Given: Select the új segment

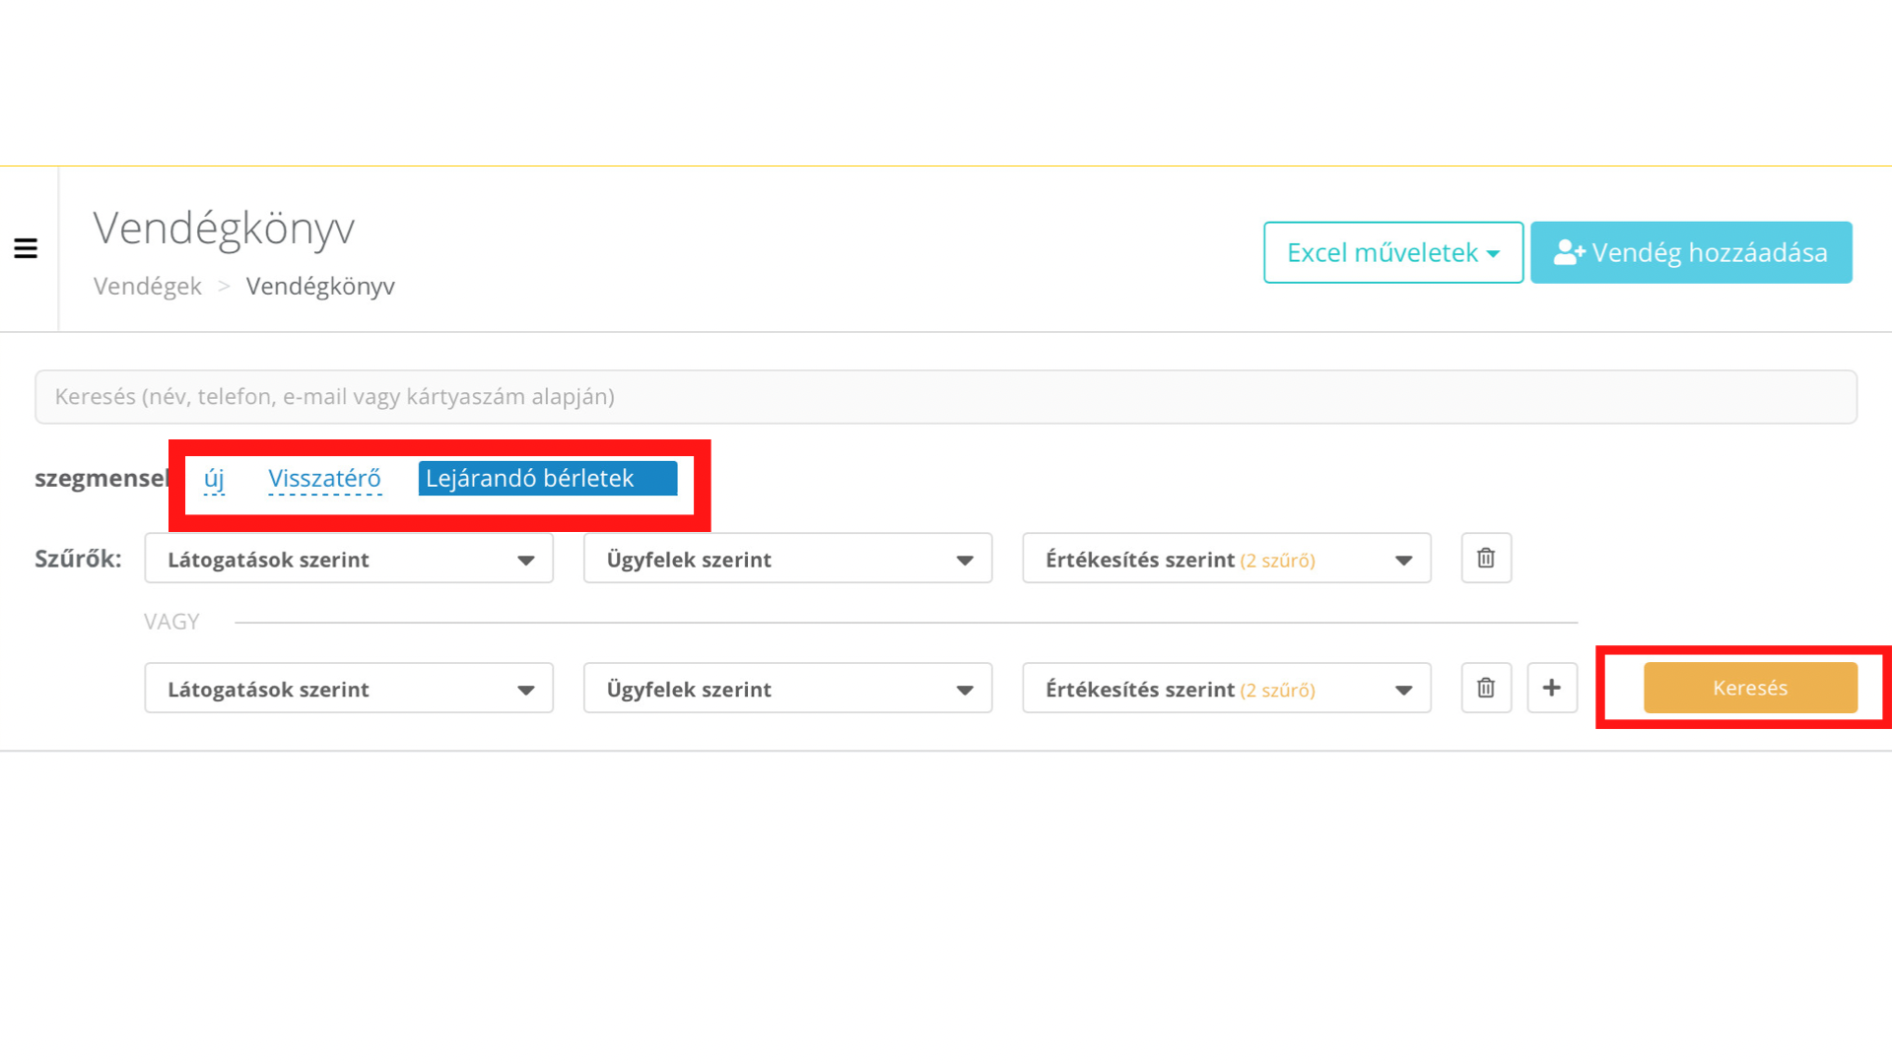Looking at the screenshot, I should [x=214, y=479].
